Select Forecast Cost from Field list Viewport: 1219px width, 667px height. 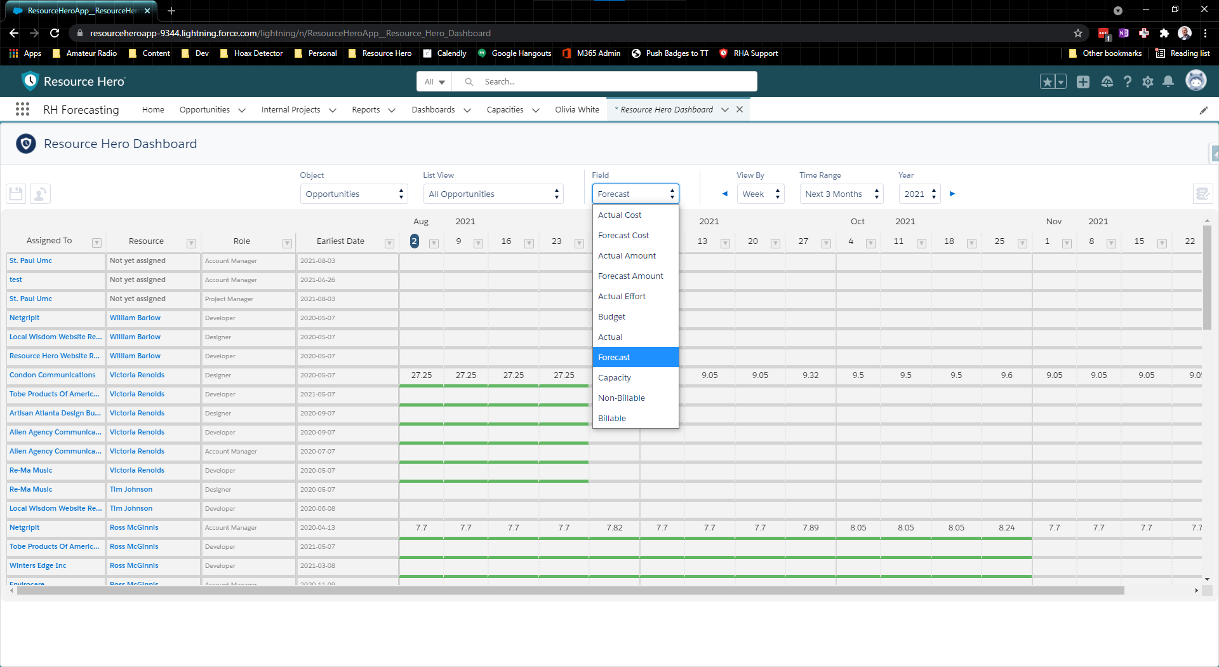point(636,235)
